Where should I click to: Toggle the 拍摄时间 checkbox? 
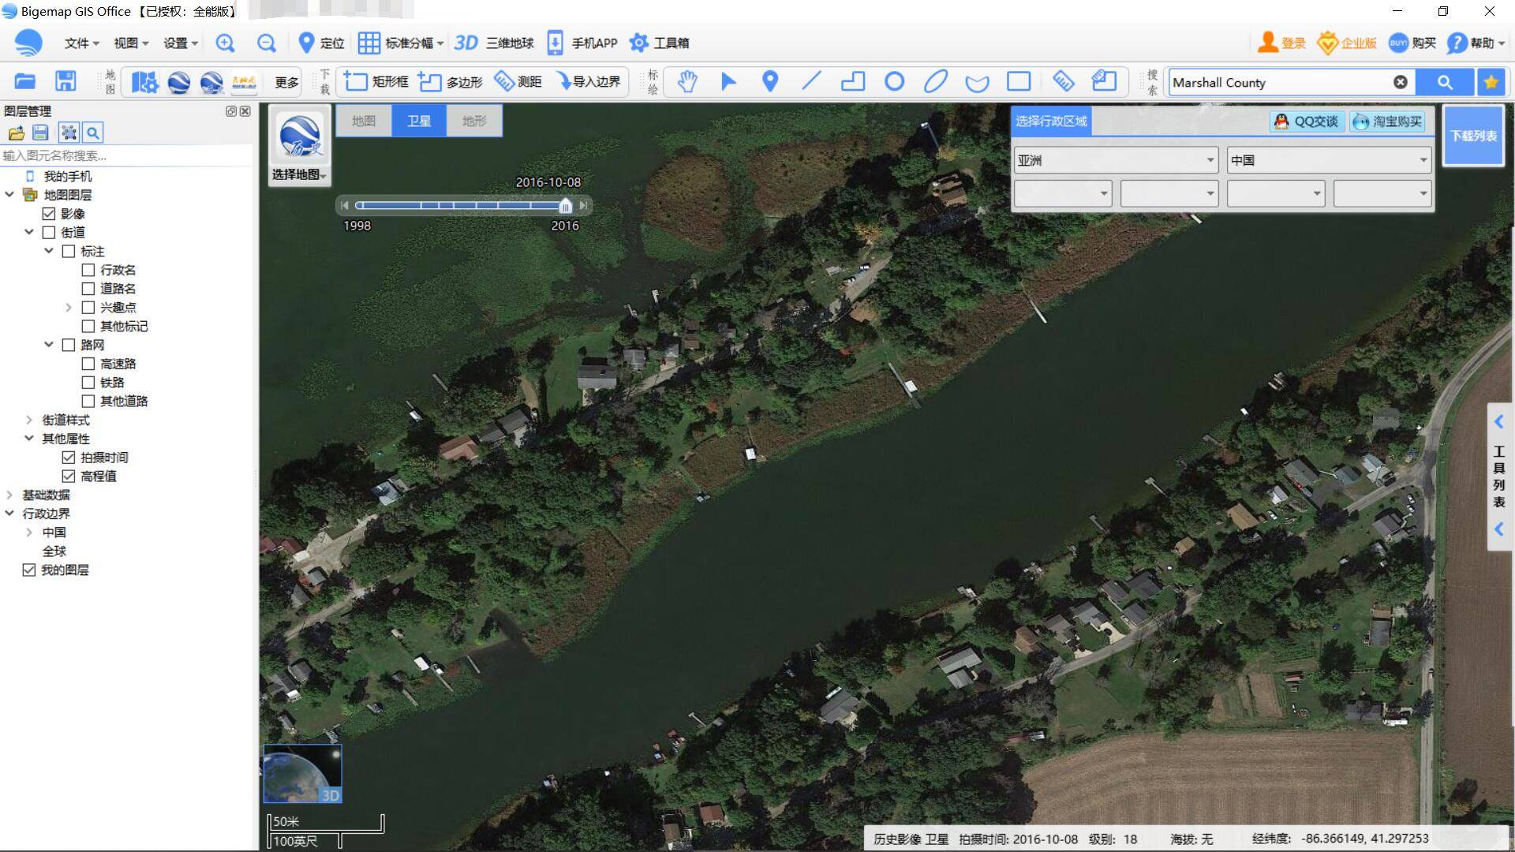[x=69, y=458]
